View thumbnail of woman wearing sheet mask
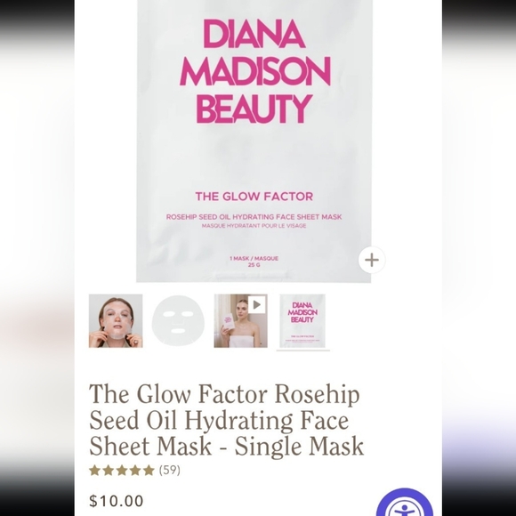The height and width of the screenshot is (516, 516). [116, 321]
